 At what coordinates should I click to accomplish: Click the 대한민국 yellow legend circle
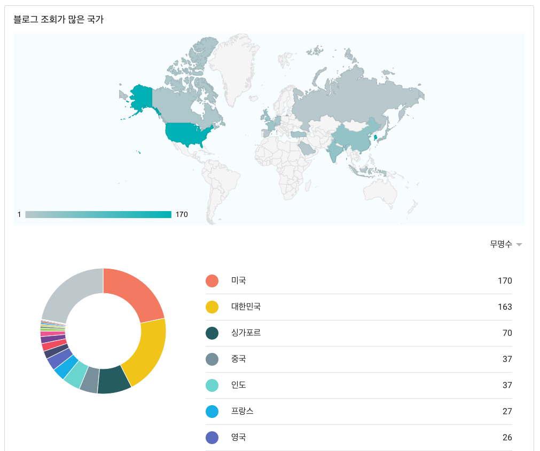tap(212, 307)
